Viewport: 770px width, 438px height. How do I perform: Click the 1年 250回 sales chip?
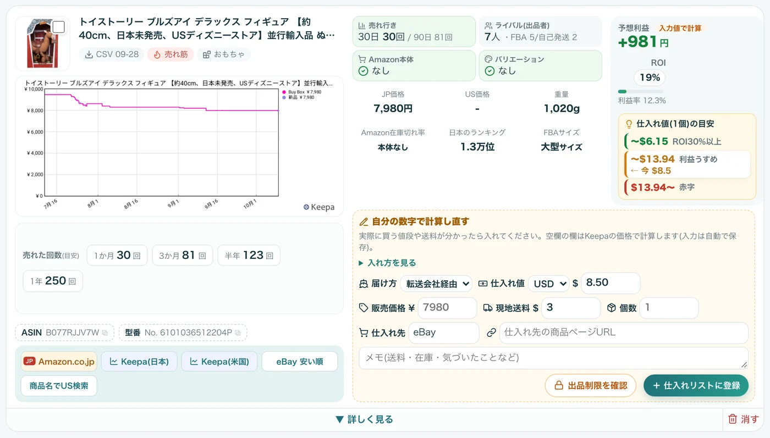[x=53, y=281]
